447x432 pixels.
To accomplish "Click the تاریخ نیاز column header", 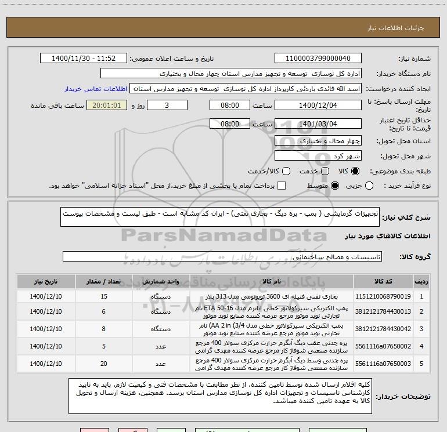I will point(46,282).
